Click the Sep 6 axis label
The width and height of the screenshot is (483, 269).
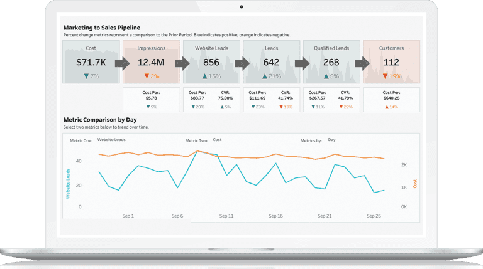point(177,216)
